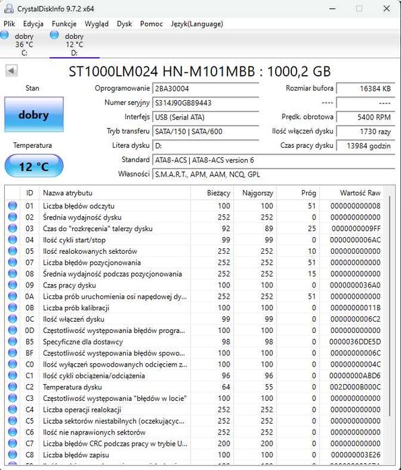Click the Własności features field
This screenshot has width=401, height=470.
tap(274, 174)
